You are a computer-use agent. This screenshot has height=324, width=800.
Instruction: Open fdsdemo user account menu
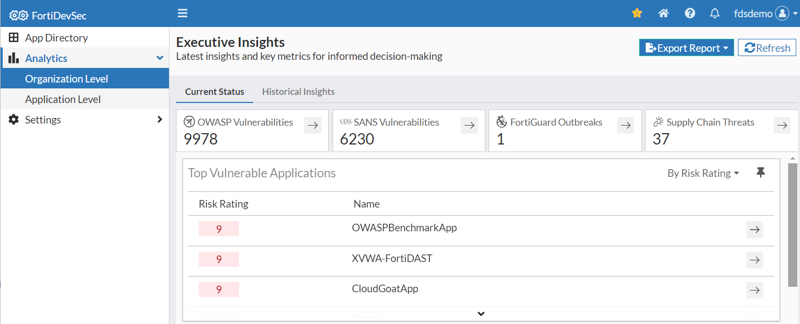coord(765,13)
